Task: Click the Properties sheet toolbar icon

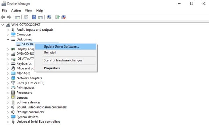Action: (x=26, y=17)
